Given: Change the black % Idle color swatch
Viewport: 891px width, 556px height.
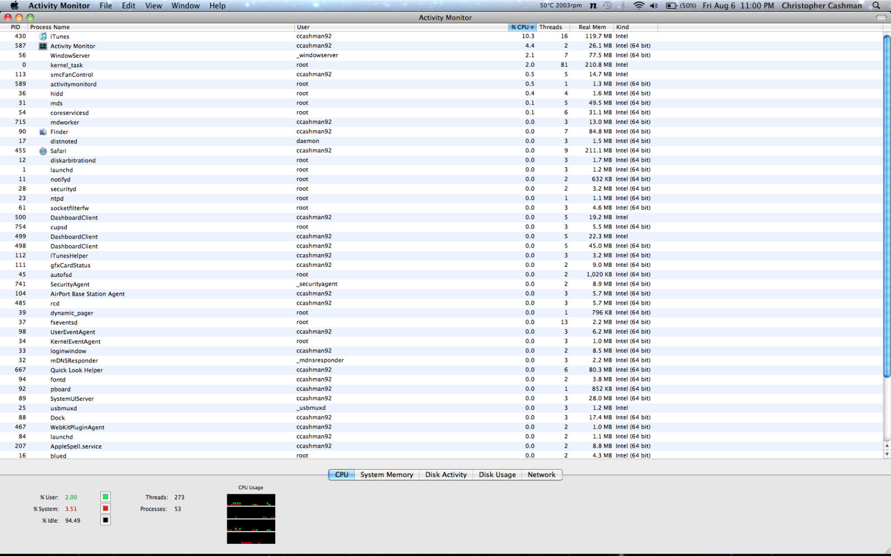Looking at the screenshot, I should click(105, 520).
